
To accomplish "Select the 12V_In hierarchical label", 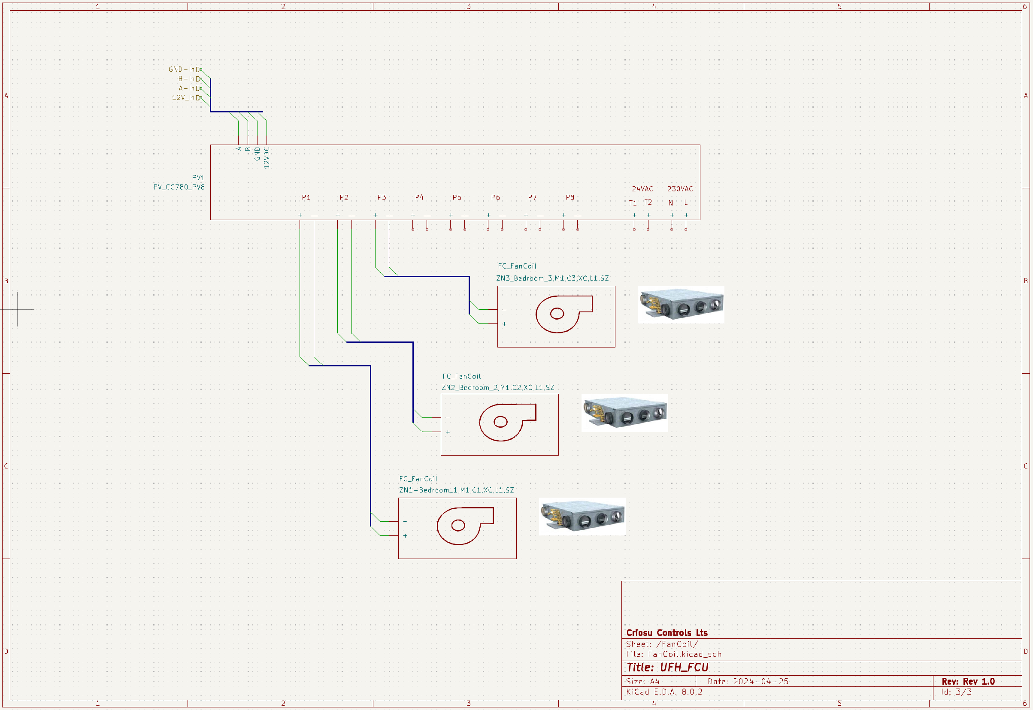I will (x=187, y=97).
